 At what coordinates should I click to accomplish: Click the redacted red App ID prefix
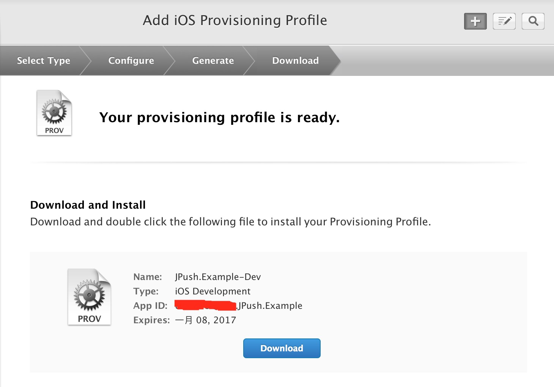tap(206, 305)
